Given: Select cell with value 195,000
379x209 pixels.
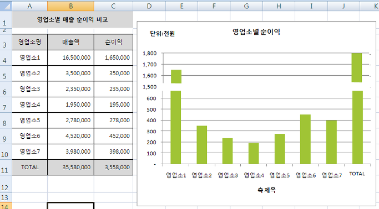Looking at the screenshot, I should [113, 104].
